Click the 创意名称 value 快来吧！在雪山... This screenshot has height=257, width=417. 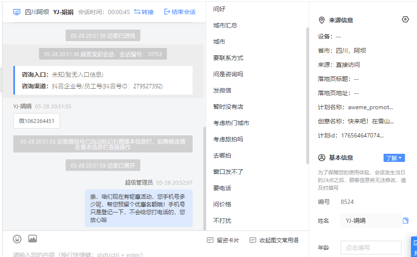371,121
